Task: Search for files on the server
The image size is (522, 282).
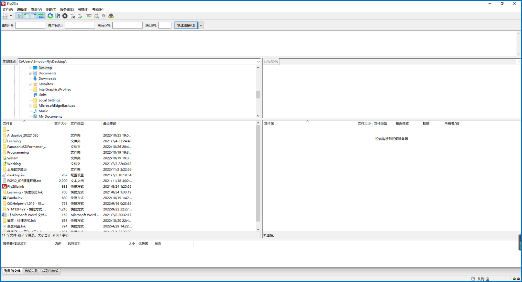Action: pos(111,16)
